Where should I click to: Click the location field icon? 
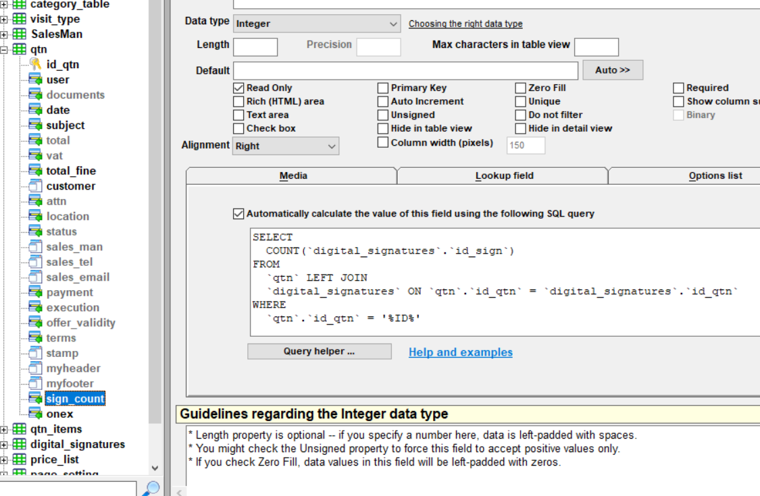click(x=35, y=216)
